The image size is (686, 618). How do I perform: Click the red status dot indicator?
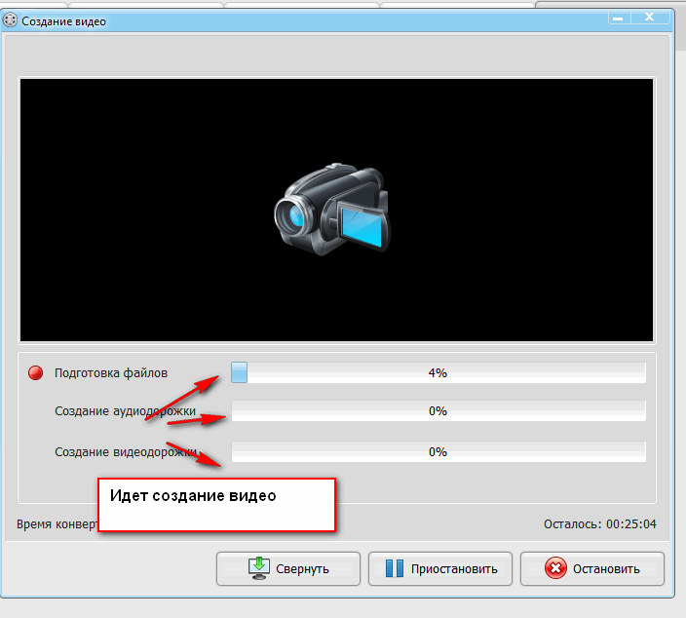(x=35, y=373)
